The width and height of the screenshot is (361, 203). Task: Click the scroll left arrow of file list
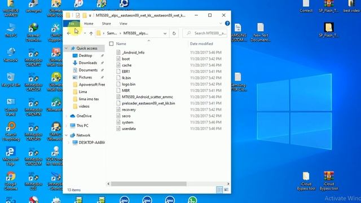point(108,184)
